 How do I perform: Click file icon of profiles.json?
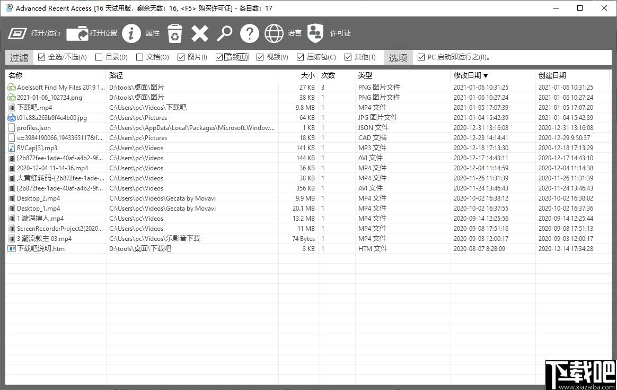pyautogui.click(x=12, y=128)
